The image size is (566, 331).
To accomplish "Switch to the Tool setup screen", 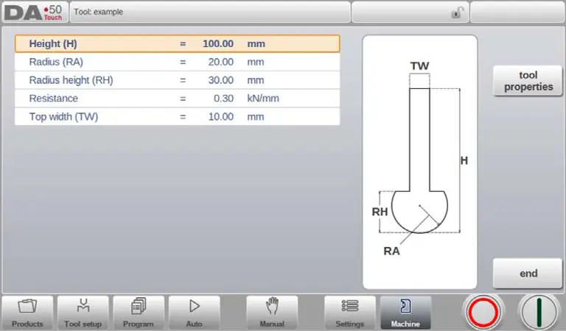I will tap(83, 313).
